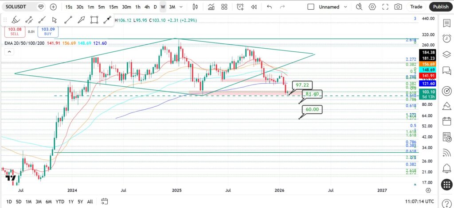Open the Notifications bell panel

[446, 168]
